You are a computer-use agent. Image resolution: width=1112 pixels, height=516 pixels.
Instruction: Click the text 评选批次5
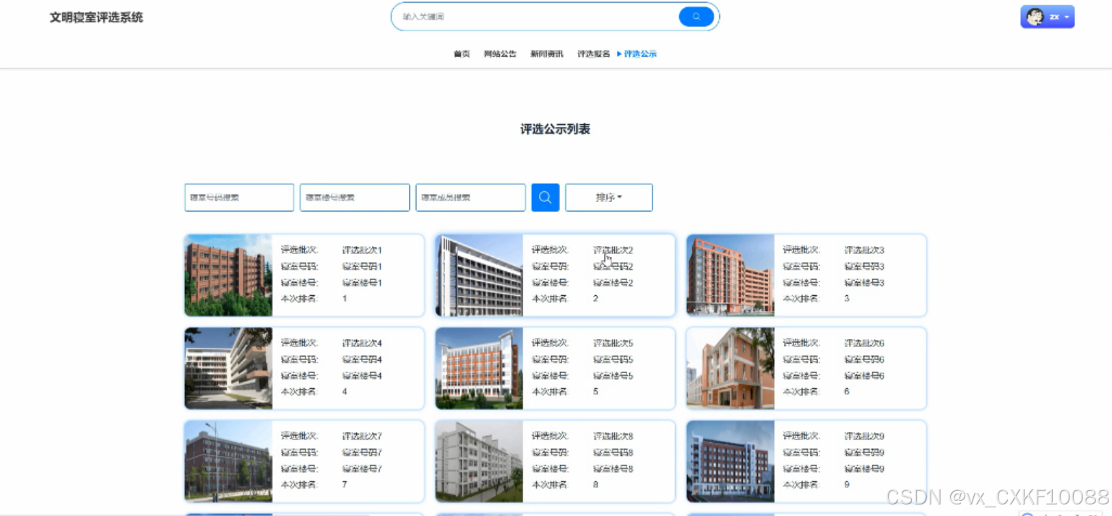[x=613, y=344]
